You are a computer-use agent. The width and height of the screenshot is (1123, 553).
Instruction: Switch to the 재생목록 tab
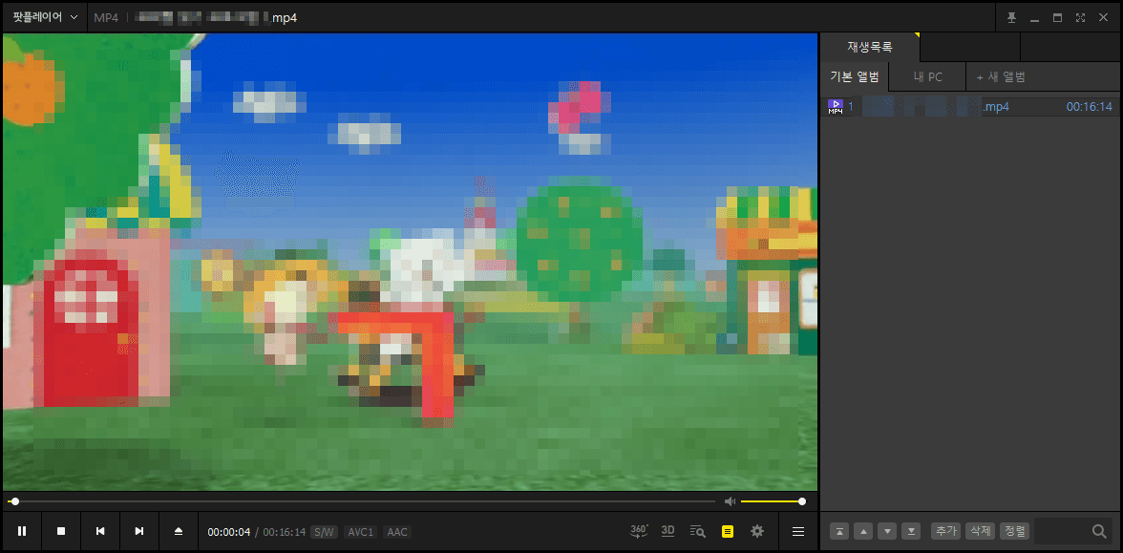coord(869,48)
